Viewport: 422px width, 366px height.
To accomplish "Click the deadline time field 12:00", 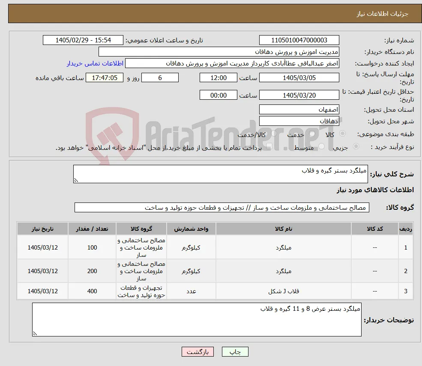I will pos(218,78).
